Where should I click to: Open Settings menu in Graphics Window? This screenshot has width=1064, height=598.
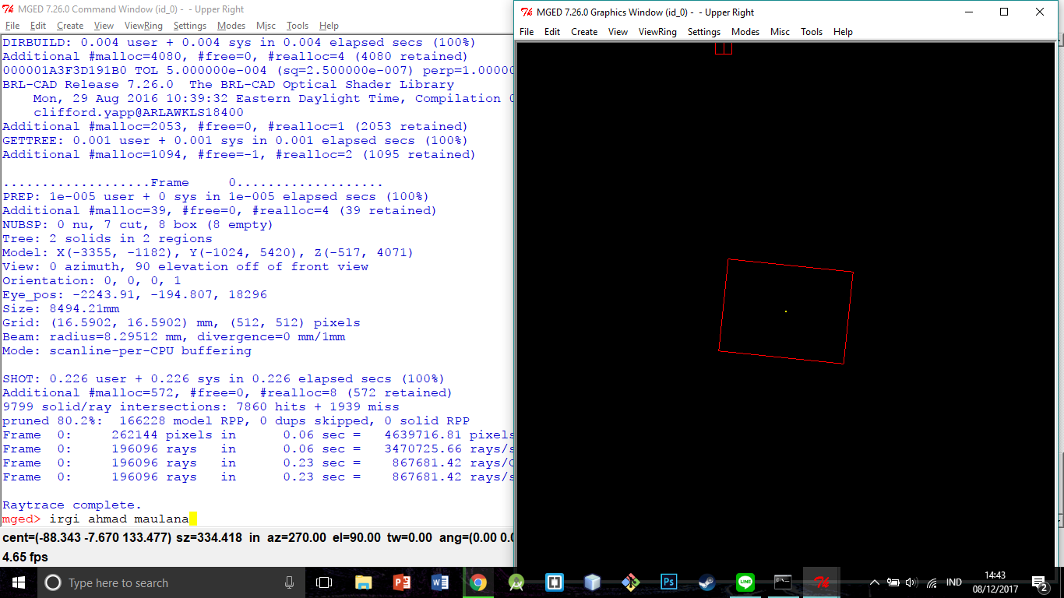click(x=704, y=32)
